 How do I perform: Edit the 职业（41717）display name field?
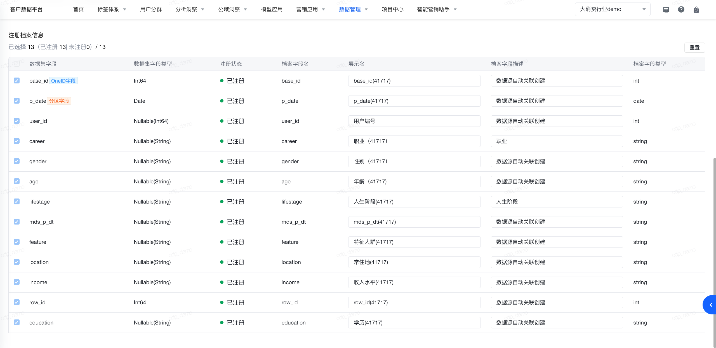(x=414, y=141)
